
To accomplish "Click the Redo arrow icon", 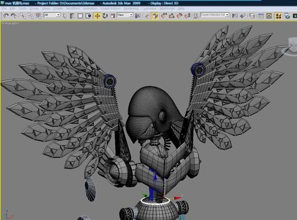I will pos(14,15).
